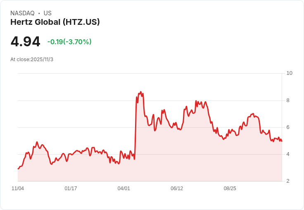The image size is (304, 210).
Task: Click the 4 value on the price axis
Action: 288,154
